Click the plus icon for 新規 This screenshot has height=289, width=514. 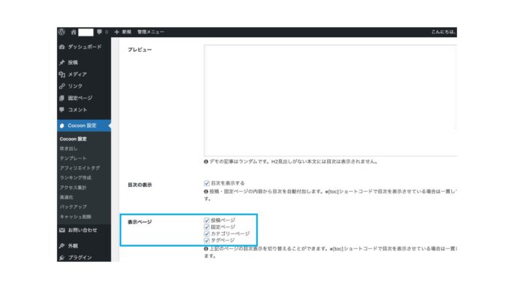[x=117, y=32]
